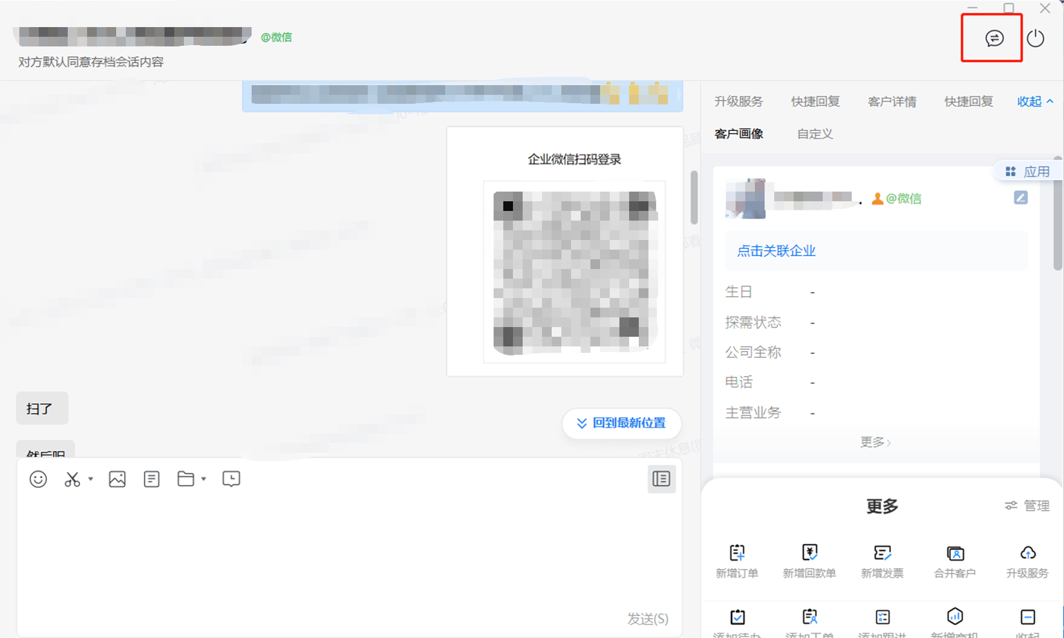Click the 生日 field value
Screen dimensions: 1064x638
coord(812,292)
